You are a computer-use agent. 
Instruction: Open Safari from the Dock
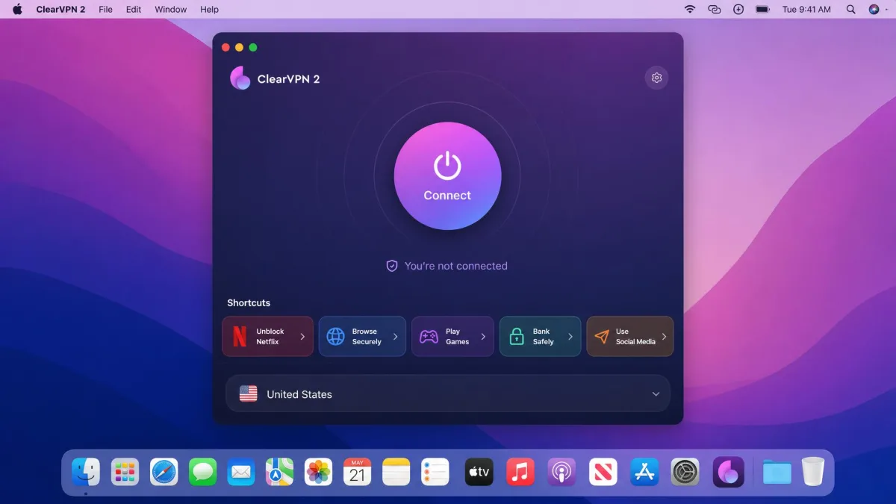coord(164,472)
